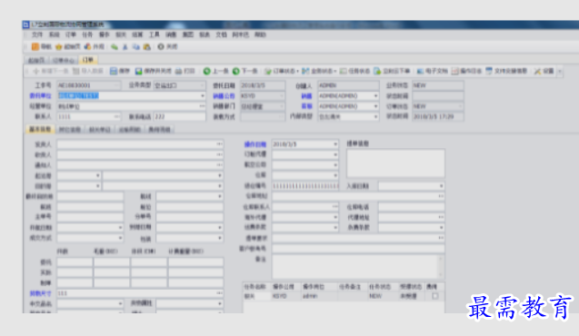This screenshot has height=336, width=579.
Task: Click ellipsis button in 仓库地址 field
Action: pos(441,196)
